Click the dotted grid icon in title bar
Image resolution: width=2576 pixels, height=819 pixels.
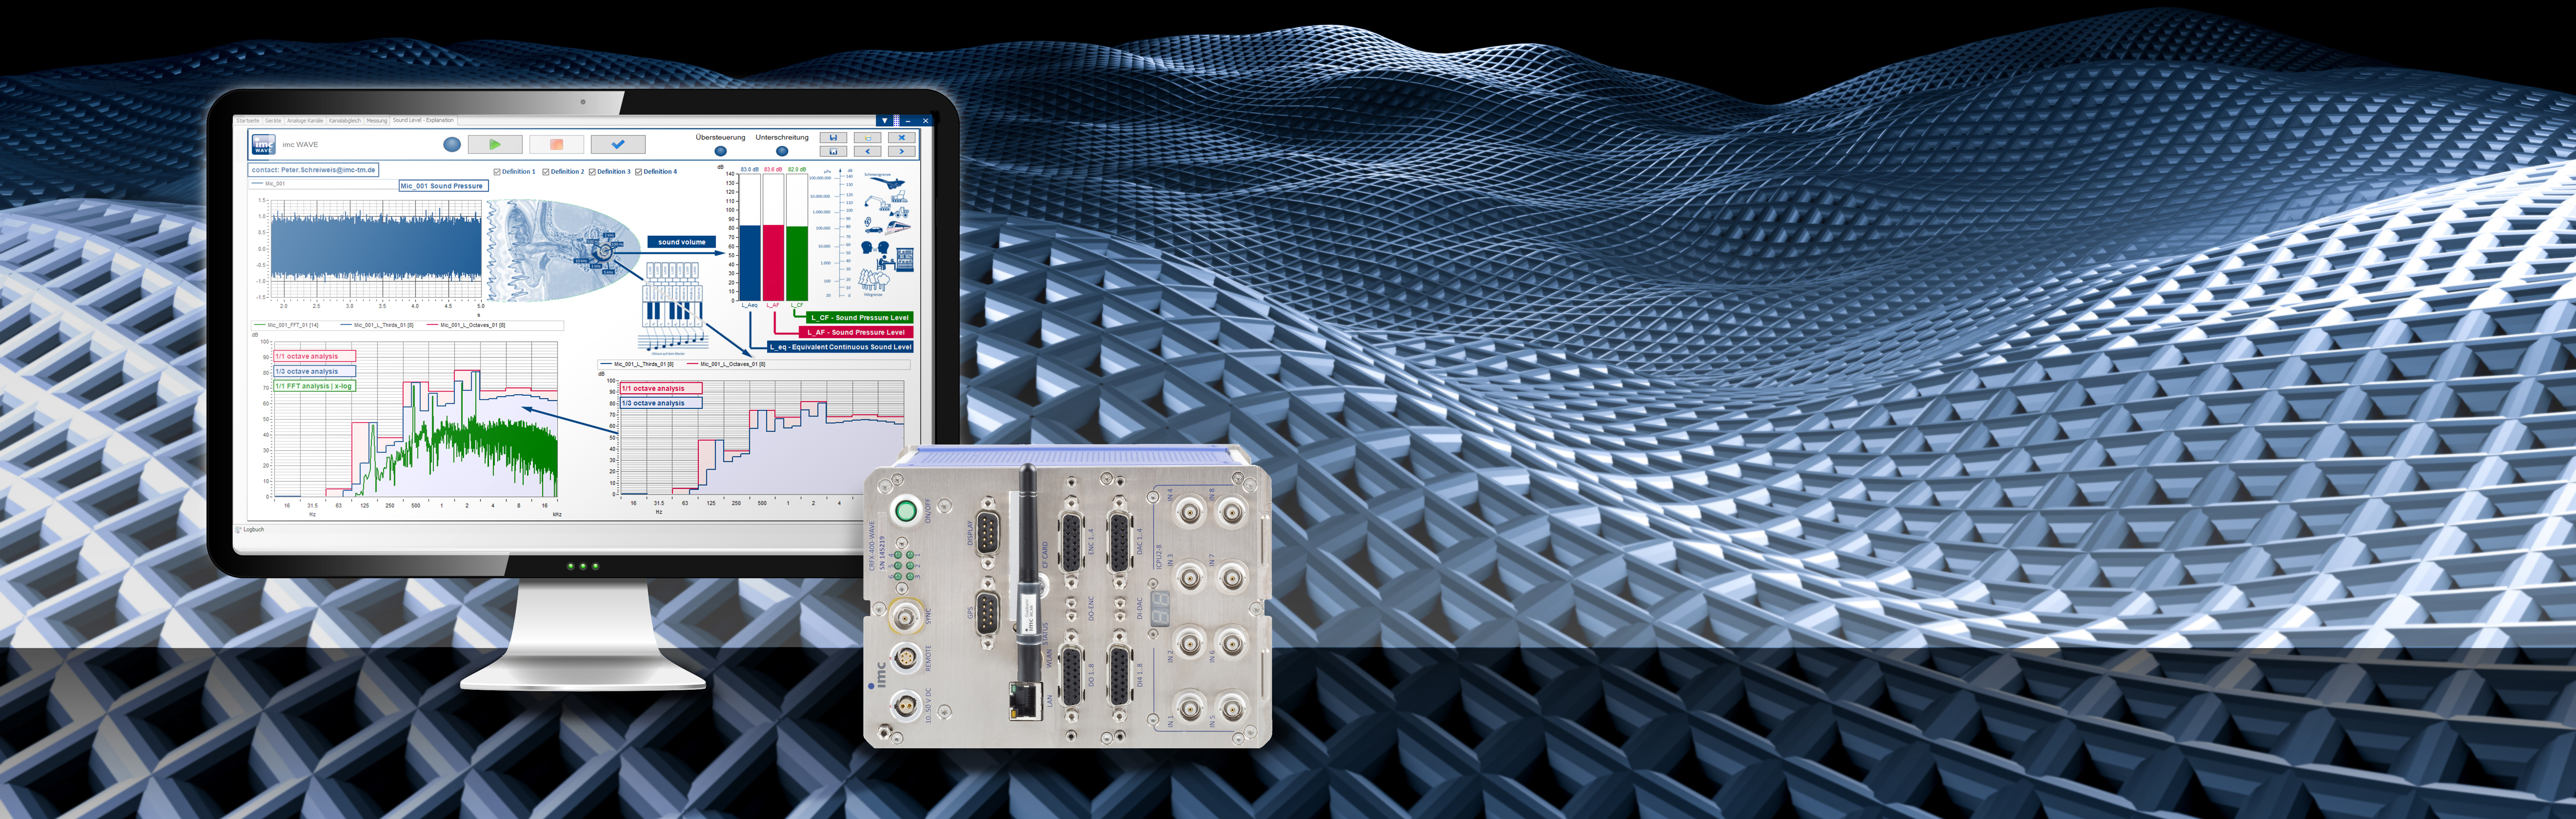coord(897,120)
